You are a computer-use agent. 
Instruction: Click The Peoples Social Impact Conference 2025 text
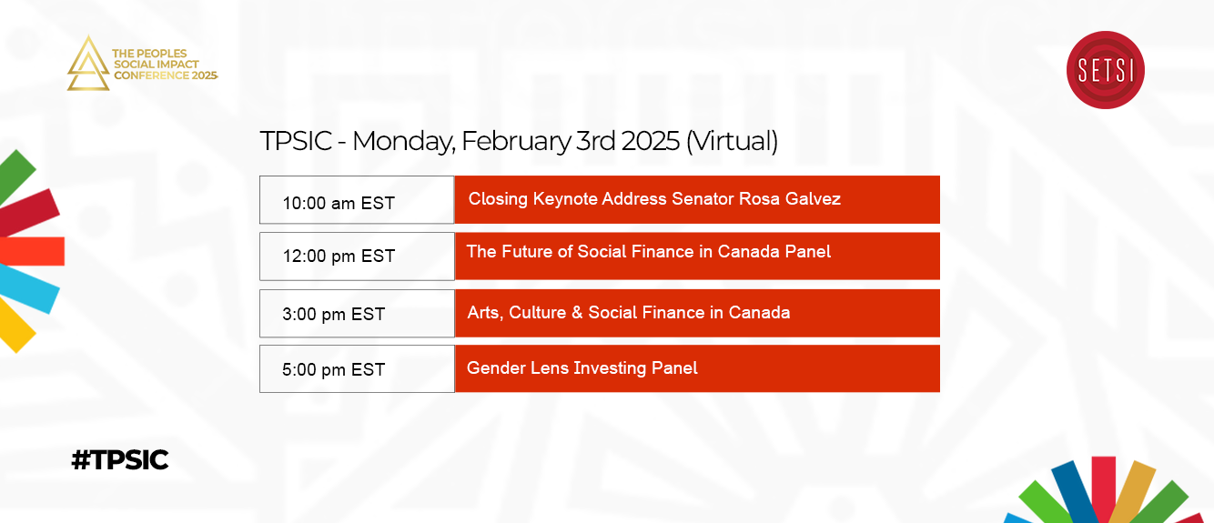tap(165, 65)
